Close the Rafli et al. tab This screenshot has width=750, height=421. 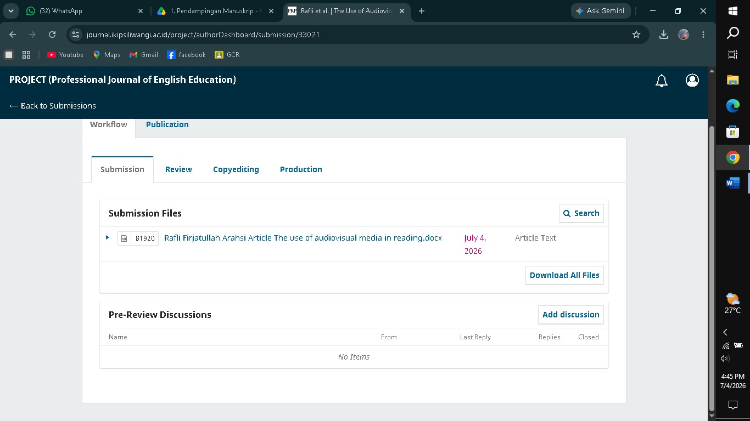[x=402, y=11]
